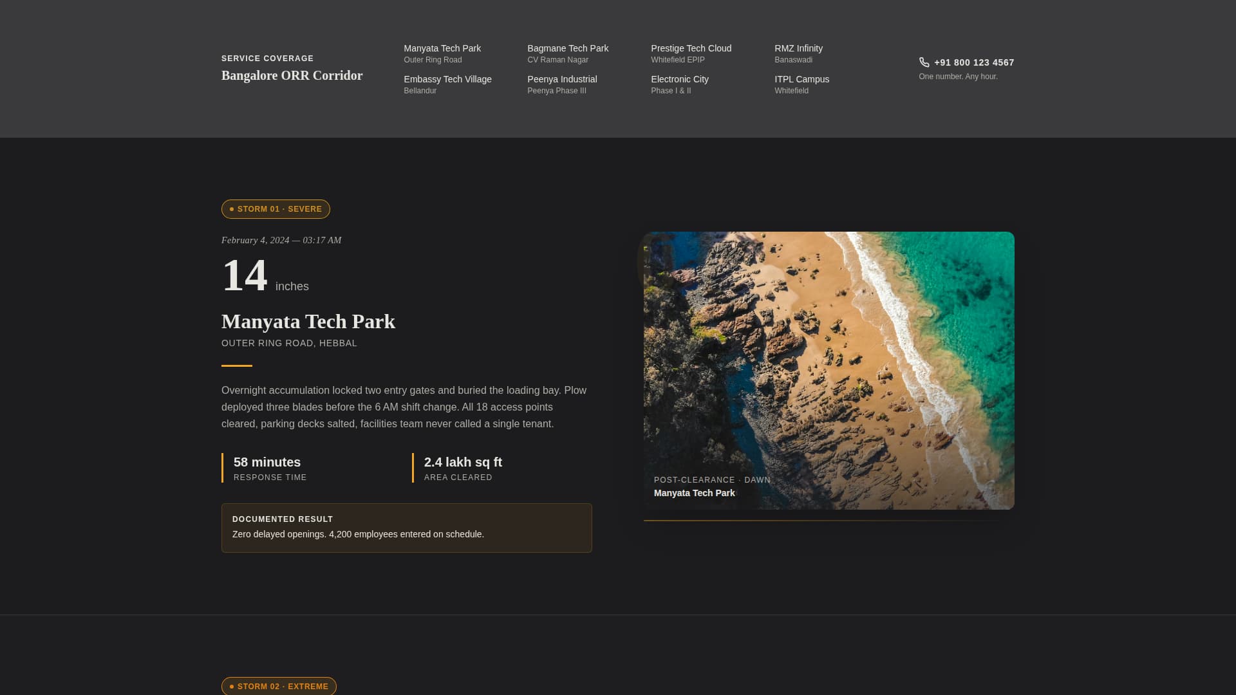Click the Bangalore ORR Corridor heading
Screen dimensions: 1236x695
click(x=292, y=75)
